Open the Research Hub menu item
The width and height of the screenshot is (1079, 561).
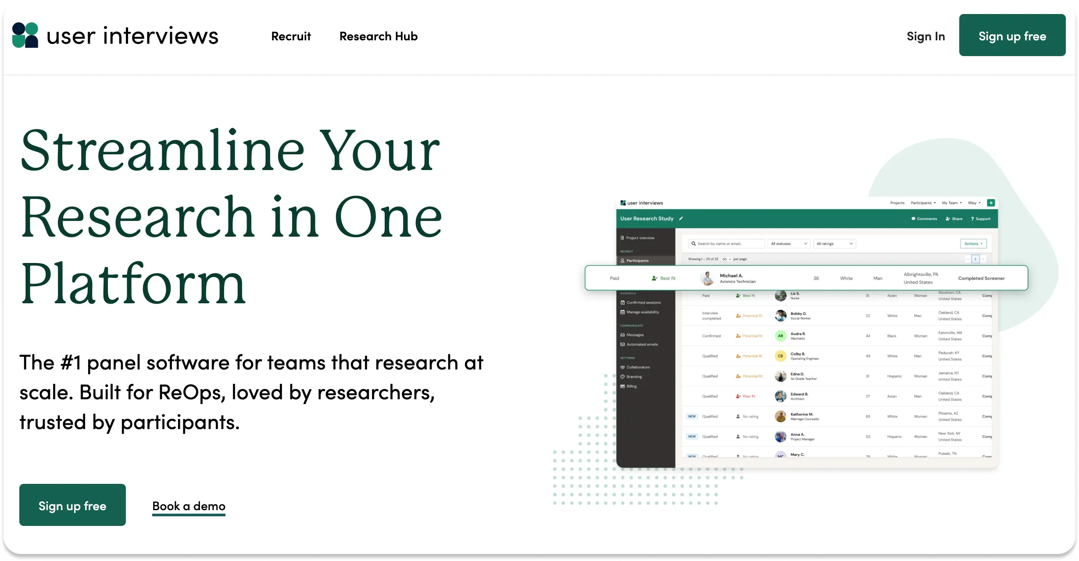pos(378,36)
